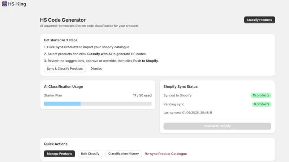Click step 3 Push to Shopify instruction

(102, 61)
